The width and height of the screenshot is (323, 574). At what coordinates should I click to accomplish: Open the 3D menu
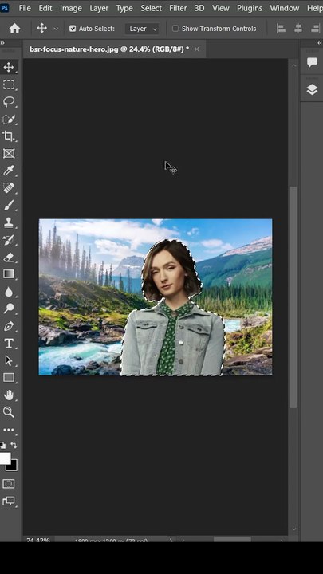tap(199, 8)
